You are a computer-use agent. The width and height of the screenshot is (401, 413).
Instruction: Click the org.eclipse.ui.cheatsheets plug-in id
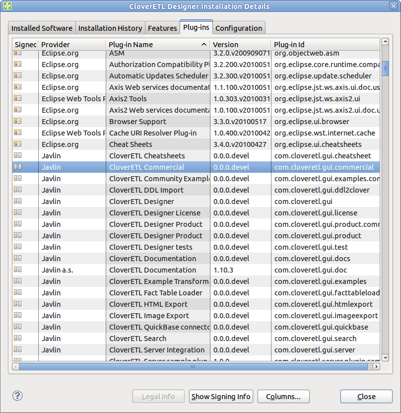(318, 144)
